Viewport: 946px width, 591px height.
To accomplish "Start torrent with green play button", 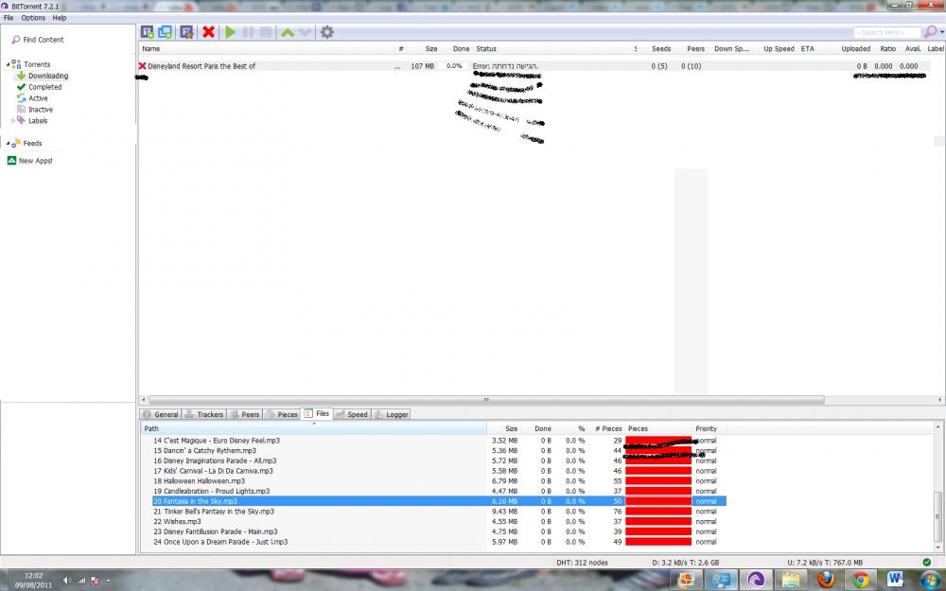I will (230, 32).
